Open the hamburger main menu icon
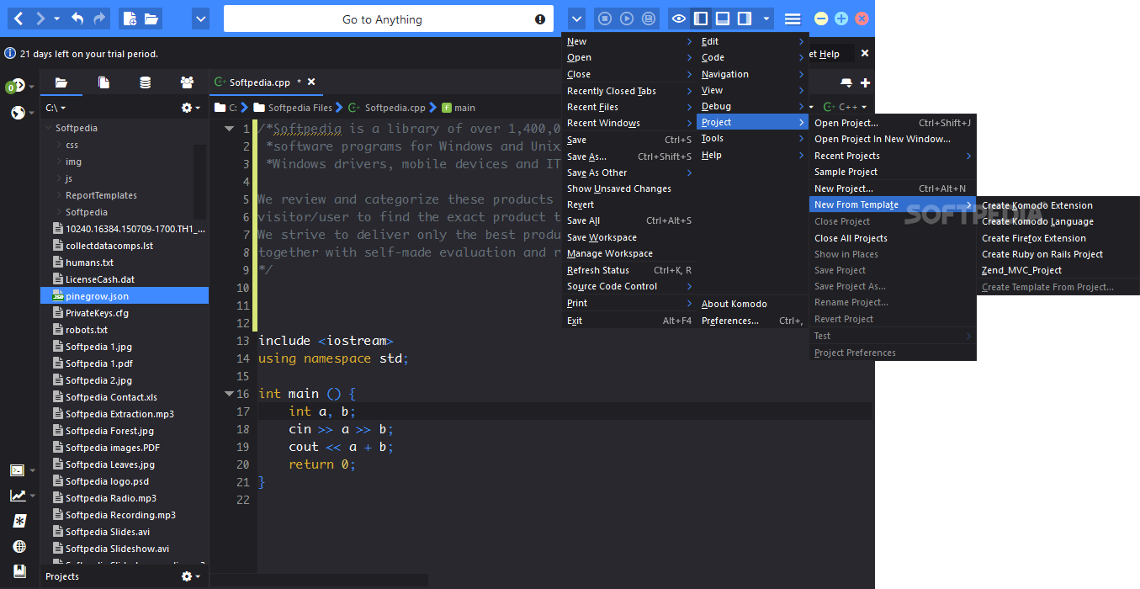1140x589 pixels. point(793,19)
